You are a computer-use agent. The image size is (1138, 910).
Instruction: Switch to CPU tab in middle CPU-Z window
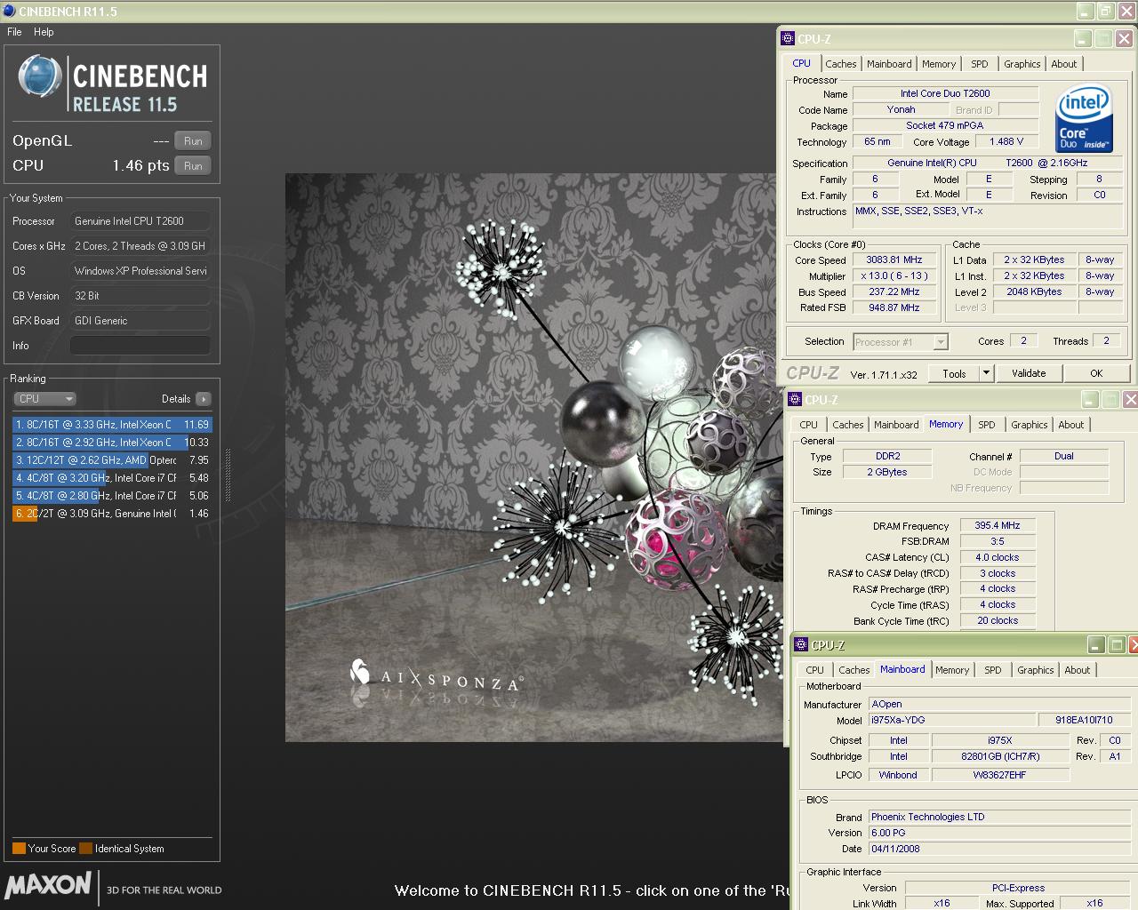[x=808, y=425]
